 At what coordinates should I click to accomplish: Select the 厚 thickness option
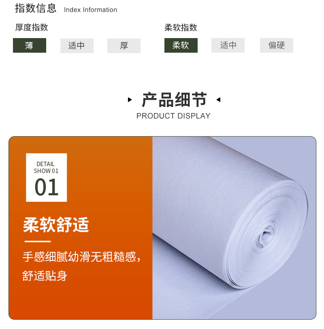click(x=124, y=45)
